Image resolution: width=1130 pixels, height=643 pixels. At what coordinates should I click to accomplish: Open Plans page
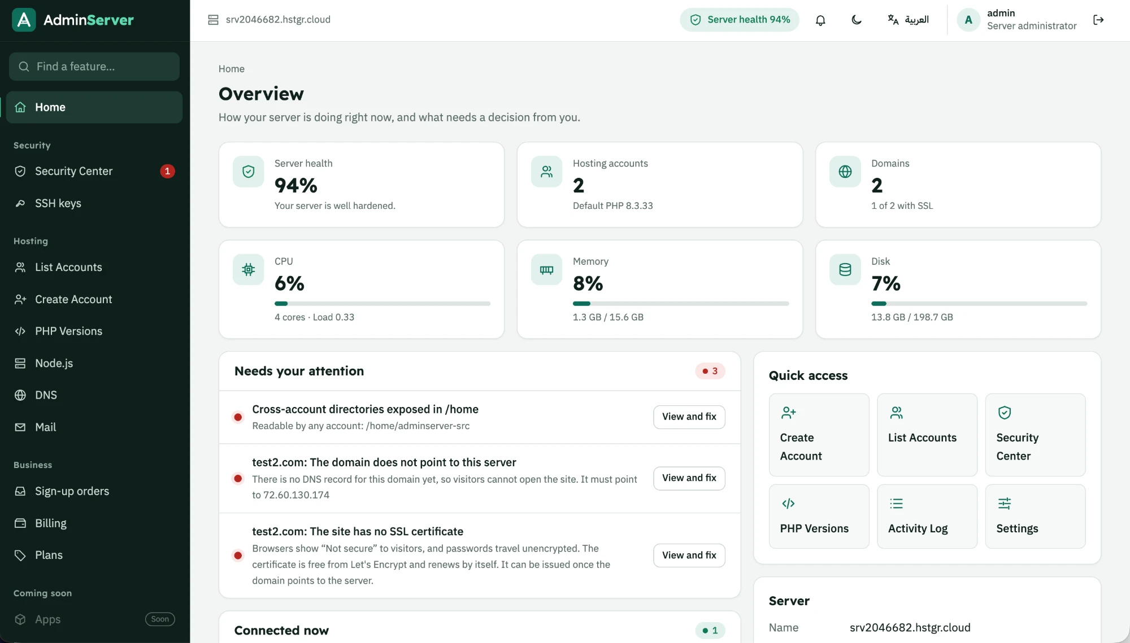click(x=94, y=555)
